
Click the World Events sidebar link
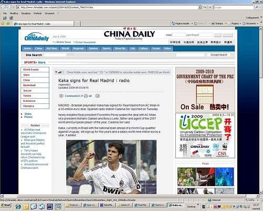click(x=31, y=70)
